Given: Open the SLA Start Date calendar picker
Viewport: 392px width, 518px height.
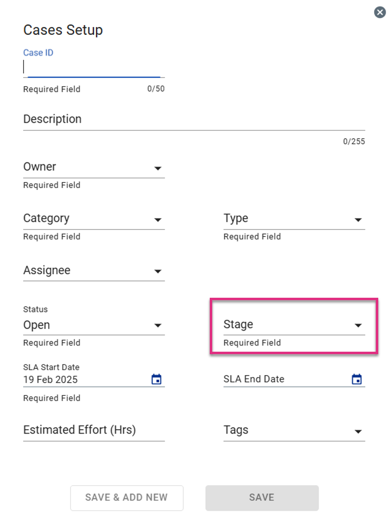Looking at the screenshot, I should coord(157,379).
